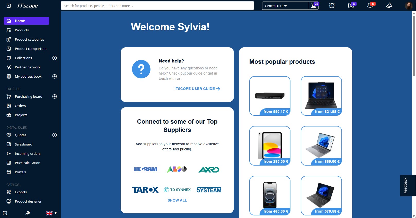Open the shopping cart icon with 22 items
The height and width of the screenshot is (218, 416).
click(314, 6)
